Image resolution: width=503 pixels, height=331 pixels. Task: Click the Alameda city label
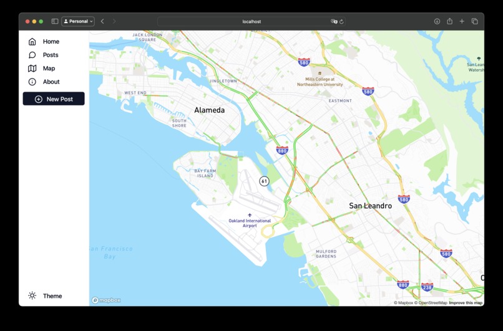[210, 110]
